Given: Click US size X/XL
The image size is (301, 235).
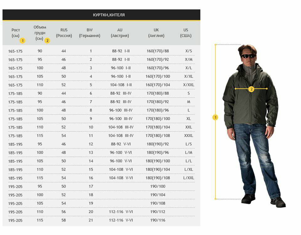Looking at the screenshot, I should click(188, 76).
